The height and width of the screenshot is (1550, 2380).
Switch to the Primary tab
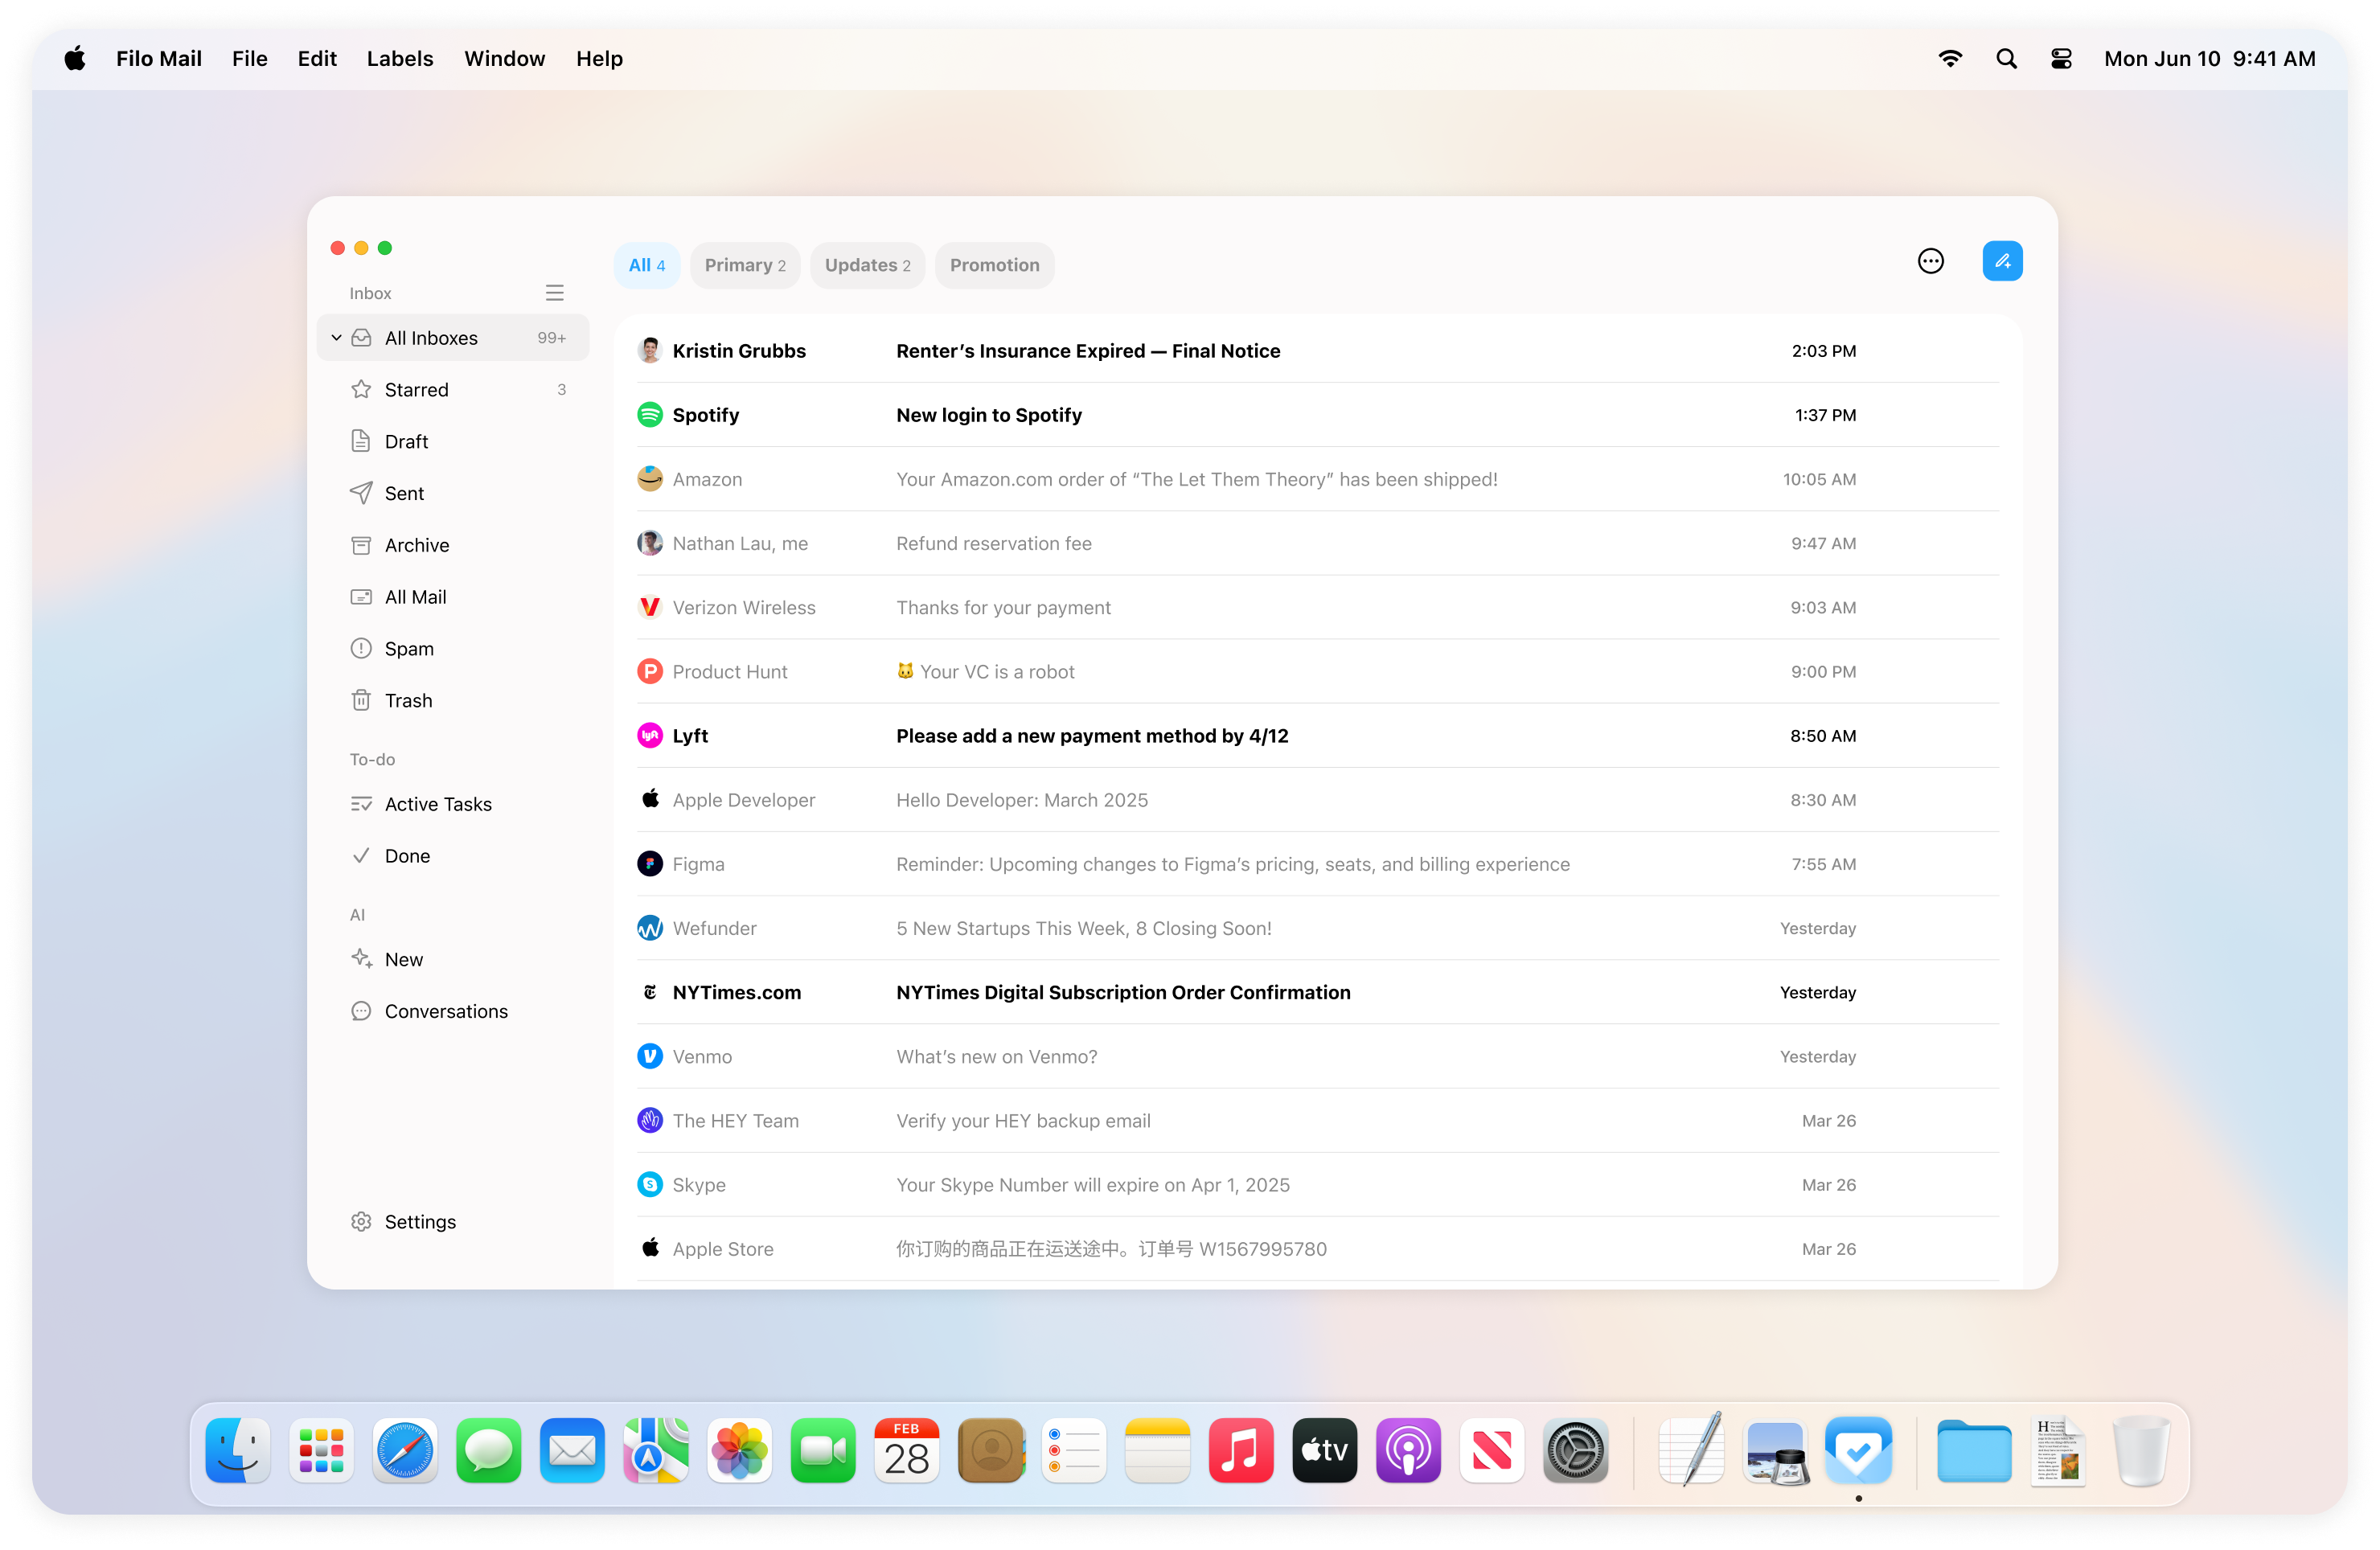click(745, 265)
